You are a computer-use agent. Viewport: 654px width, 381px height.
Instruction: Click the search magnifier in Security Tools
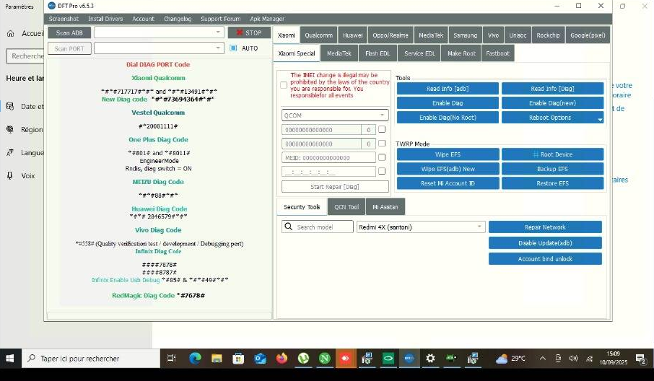point(289,227)
